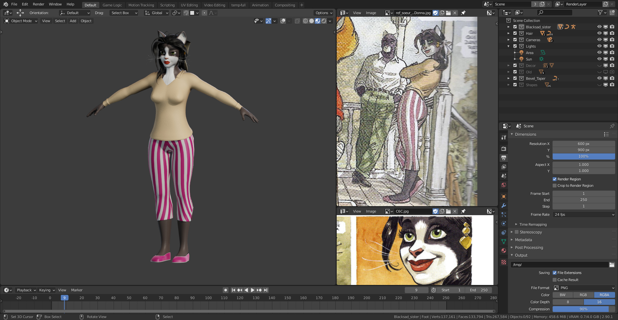
Task: Open the Global transform orientation dropdown
Action: pyautogui.click(x=156, y=13)
